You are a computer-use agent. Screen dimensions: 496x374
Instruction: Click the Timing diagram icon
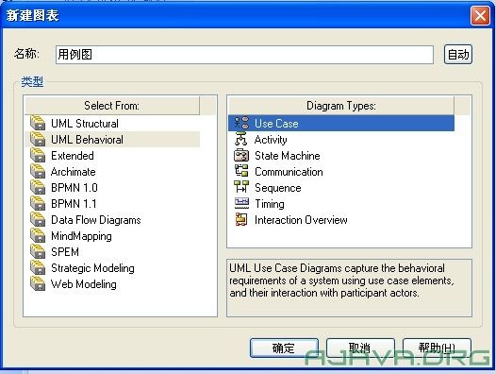pyautogui.click(x=241, y=203)
